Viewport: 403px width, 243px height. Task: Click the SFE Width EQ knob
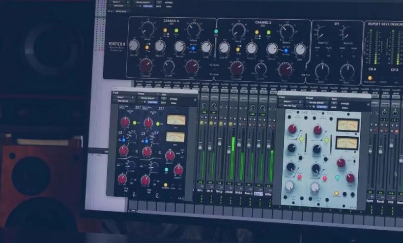(x=346, y=33)
